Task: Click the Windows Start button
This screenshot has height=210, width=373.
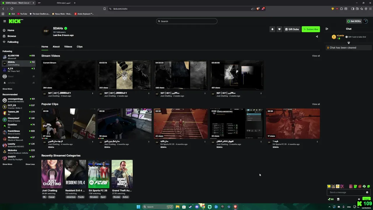Action: [138, 207]
